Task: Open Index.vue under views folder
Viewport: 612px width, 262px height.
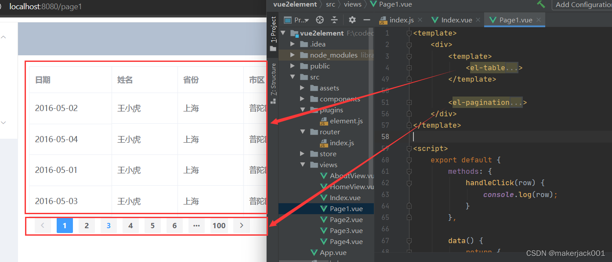Action: click(340, 197)
